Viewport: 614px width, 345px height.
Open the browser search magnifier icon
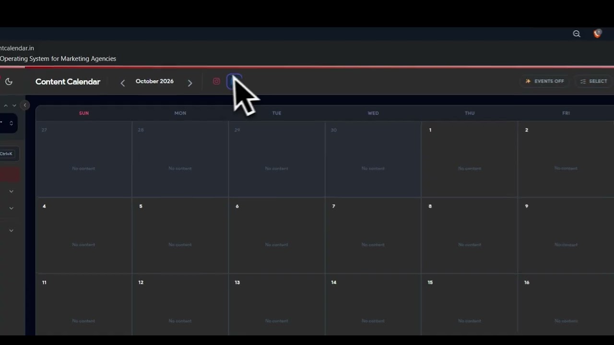point(577,34)
